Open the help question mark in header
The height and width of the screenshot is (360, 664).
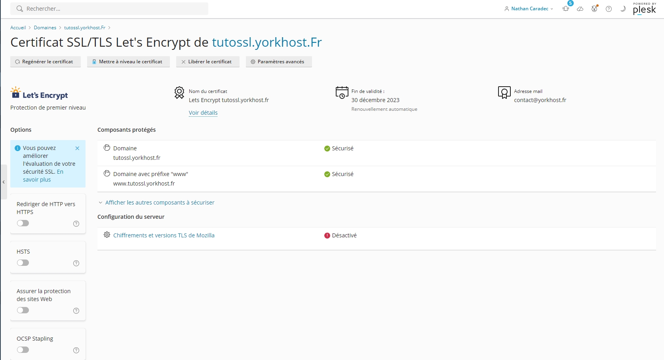pos(609,9)
